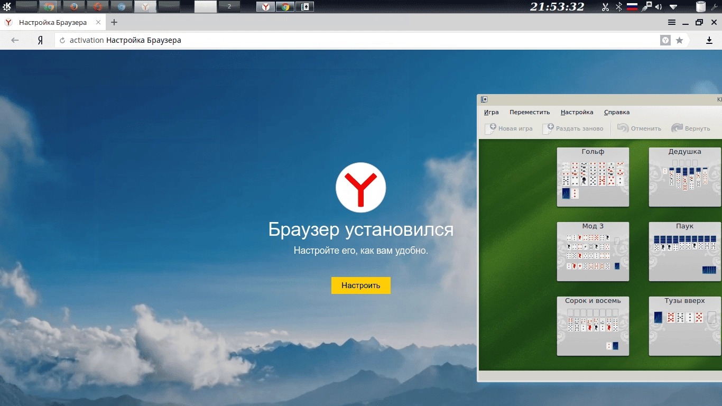The image size is (722, 406).
Task: Launch Yandex Browser from the panel quick launcher
Action: 145,7
